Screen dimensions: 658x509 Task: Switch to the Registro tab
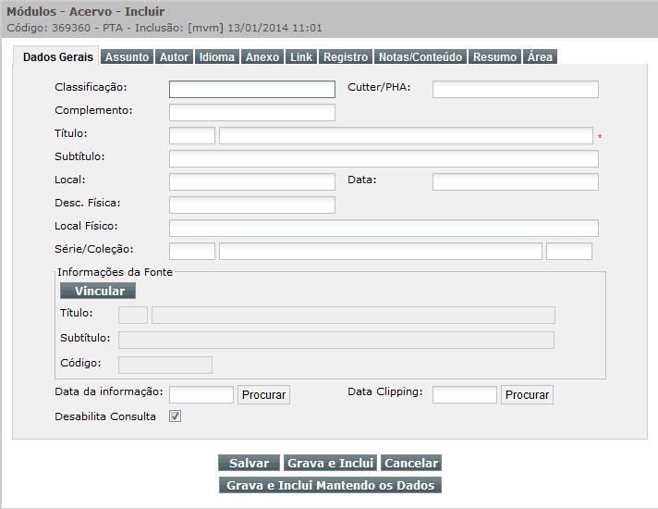click(x=346, y=56)
